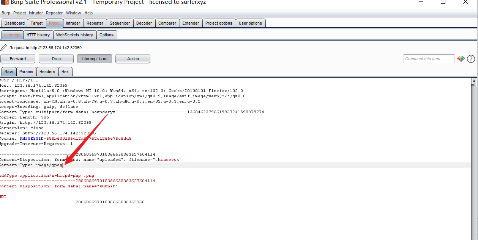Image resolution: width=478 pixels, height=240 pixels.
Task: Toggle the Intercept is on button
Action: click(x=95, y=59)
